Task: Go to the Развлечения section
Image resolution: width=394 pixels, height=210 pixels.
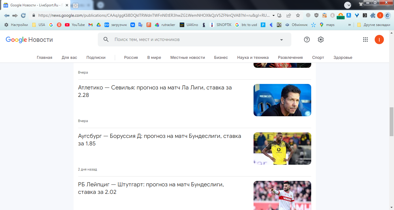Action: (290, 57)
